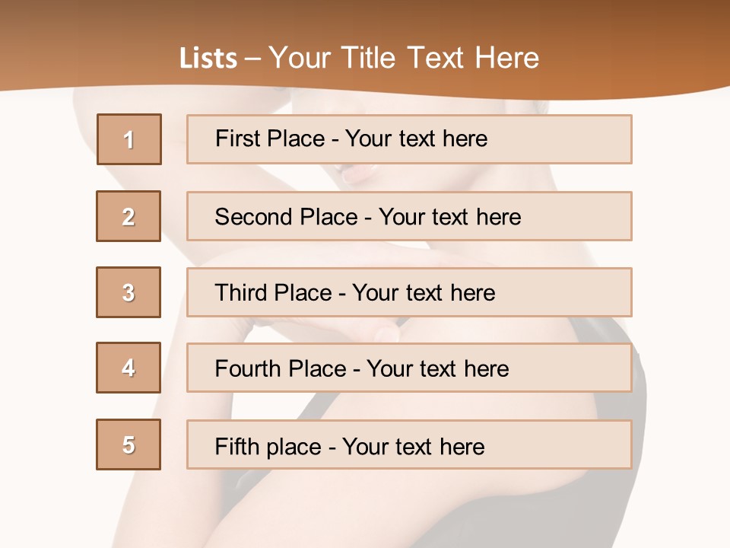Click 'Your Title Text Here' in the heading
The height and width of the screenshot is (548, 730).
coord(404,59)
